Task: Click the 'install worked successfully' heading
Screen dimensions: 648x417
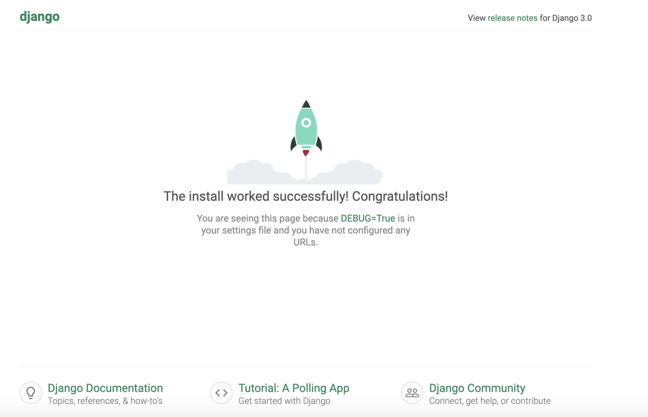Action: (305, 196)
